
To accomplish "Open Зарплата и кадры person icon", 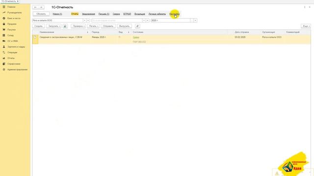I will 4,47.
